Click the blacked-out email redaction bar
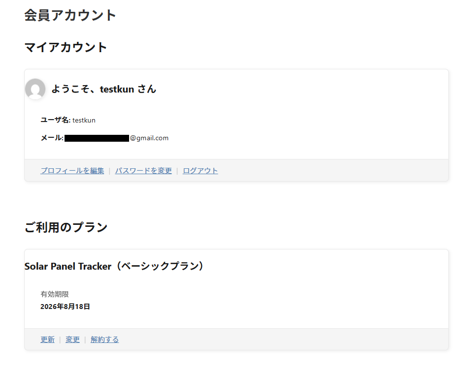469x371 pixels. 97,138
